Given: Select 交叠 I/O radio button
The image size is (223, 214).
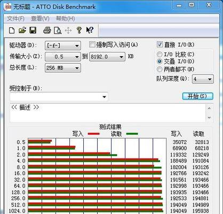Looking at the screenshot, I should tap(160, 62).
